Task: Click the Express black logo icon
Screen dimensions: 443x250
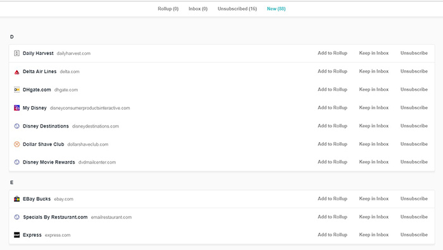Action: pos(16,235)
